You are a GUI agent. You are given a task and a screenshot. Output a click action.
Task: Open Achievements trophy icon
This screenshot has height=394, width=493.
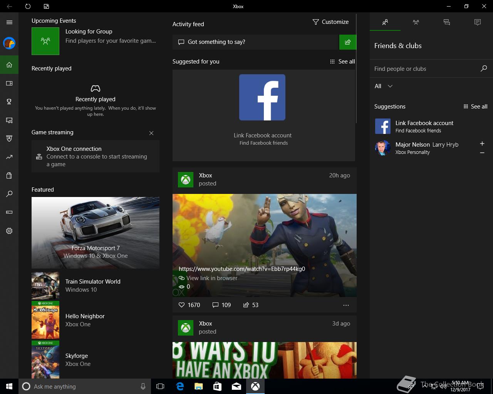(9, 102)
